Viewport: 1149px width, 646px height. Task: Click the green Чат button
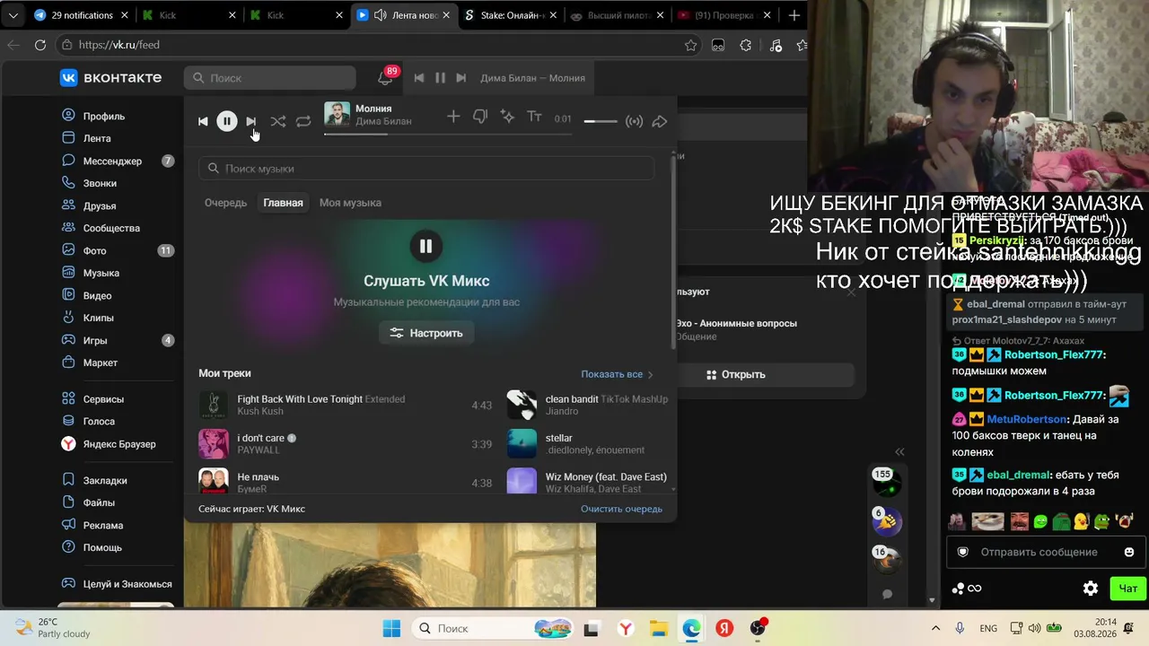coord(1127,589)
